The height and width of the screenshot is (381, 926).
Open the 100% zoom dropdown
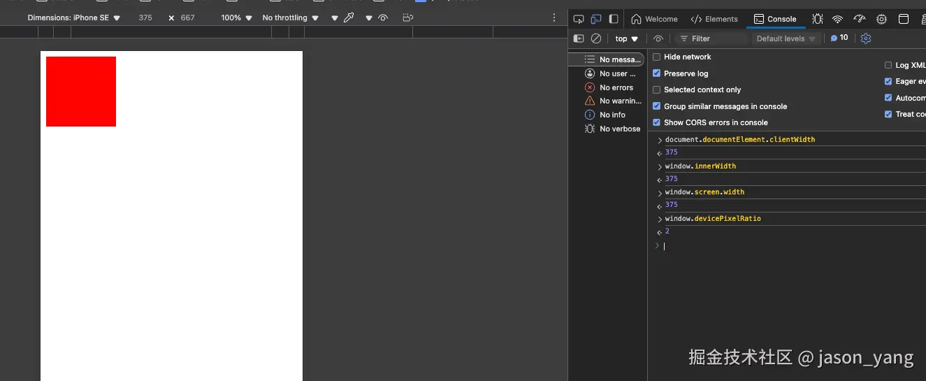coord(236,17)
